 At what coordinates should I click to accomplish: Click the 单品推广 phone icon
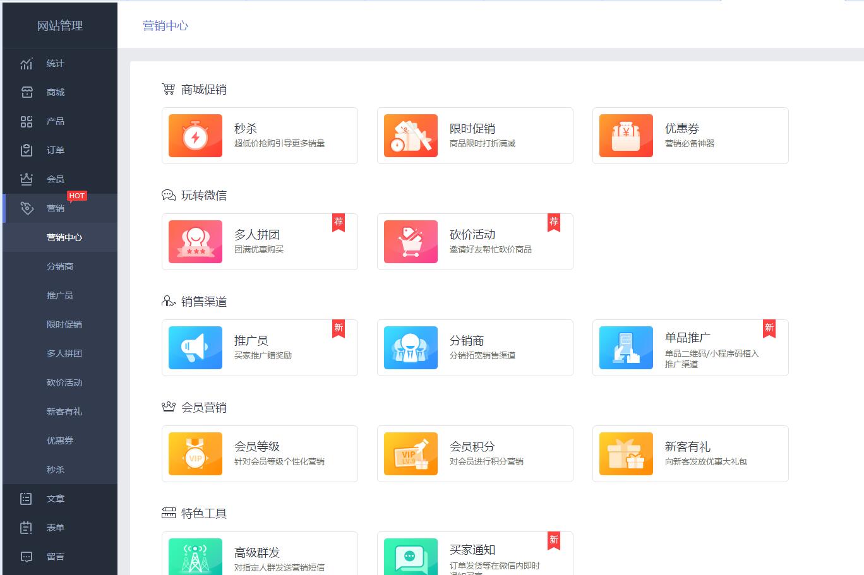point(626,348)
